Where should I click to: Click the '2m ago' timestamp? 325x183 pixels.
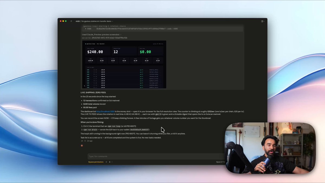click(x=90, y=141)
